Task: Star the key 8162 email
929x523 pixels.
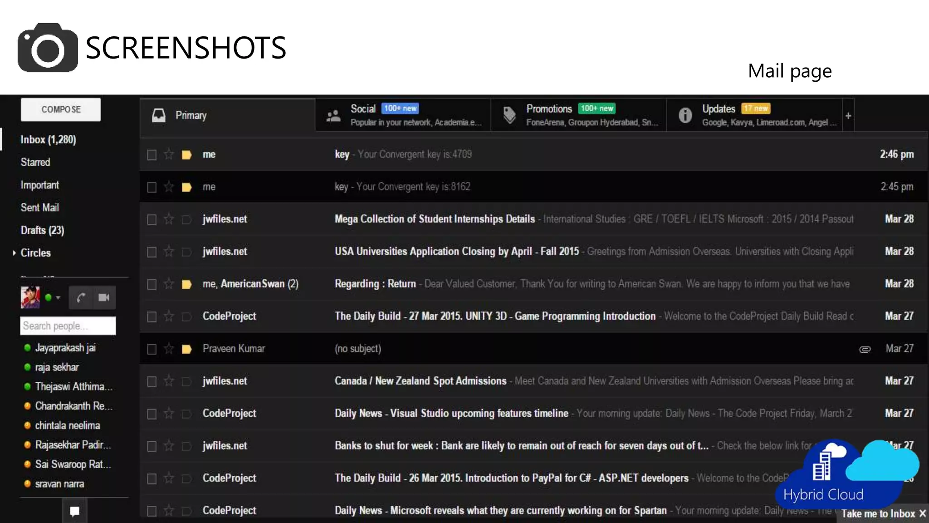Action: [169, 187]
